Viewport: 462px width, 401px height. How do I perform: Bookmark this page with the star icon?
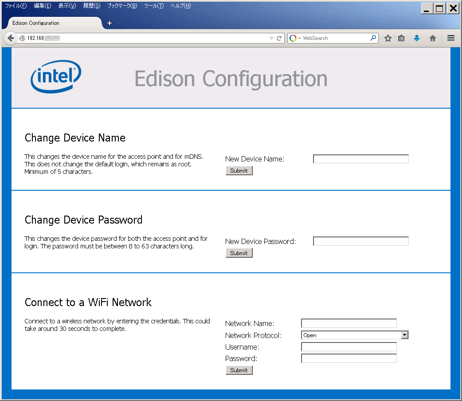(x=388, y=38)
